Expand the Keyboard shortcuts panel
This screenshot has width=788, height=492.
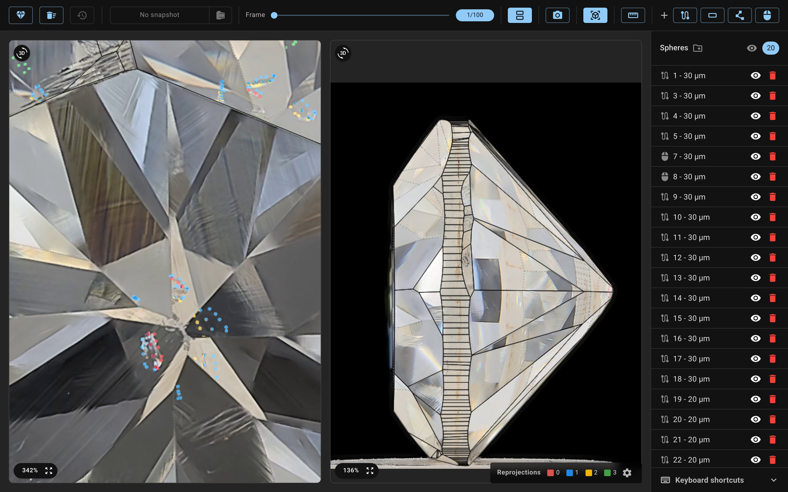click(x=719, y=480)
